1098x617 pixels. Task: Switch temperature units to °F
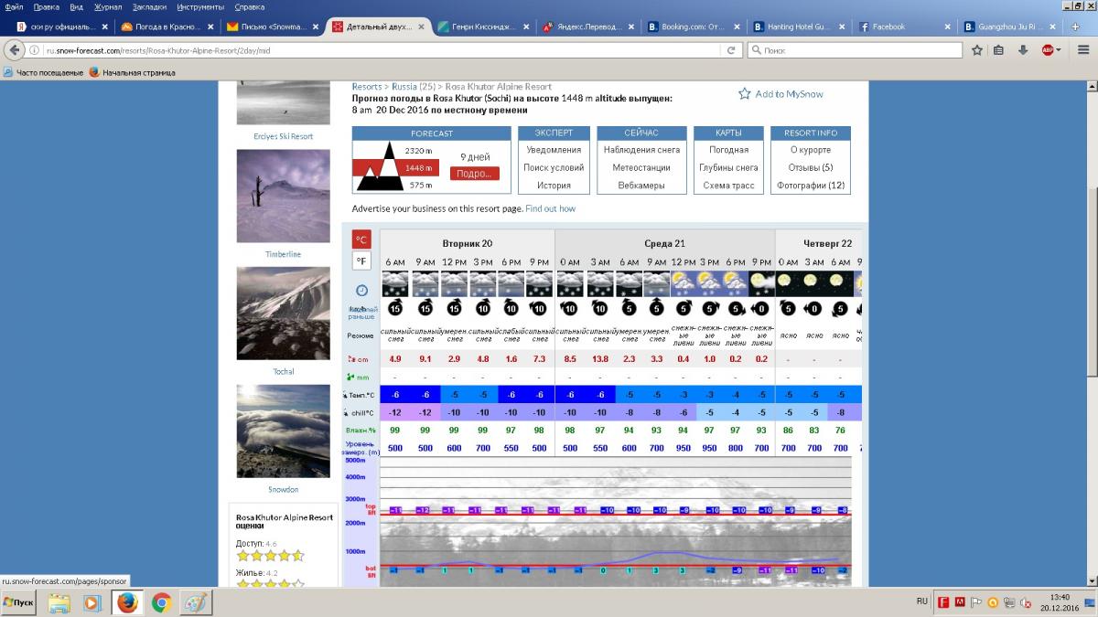(x=361, y=261)
